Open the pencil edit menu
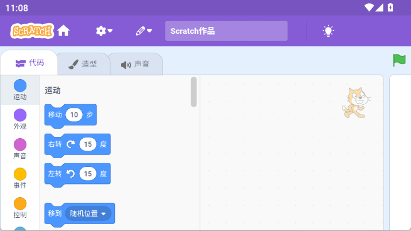This screenshot has width=411, height=231. coord(144,31)
